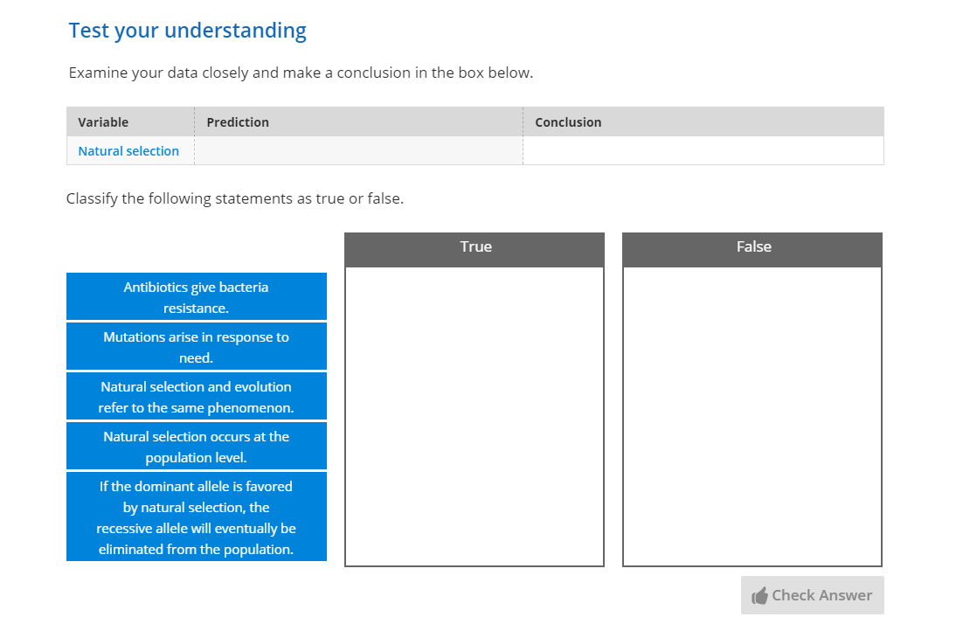The width and height of the screenshot is (956, 631).
Task: Click the 'Test your understanding' heading
Action: click(188, 31)
